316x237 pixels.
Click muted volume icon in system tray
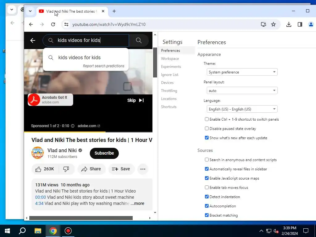tap(276, 231)
